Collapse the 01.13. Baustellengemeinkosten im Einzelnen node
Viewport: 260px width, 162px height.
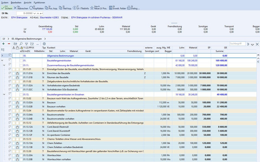coord(4,94)
